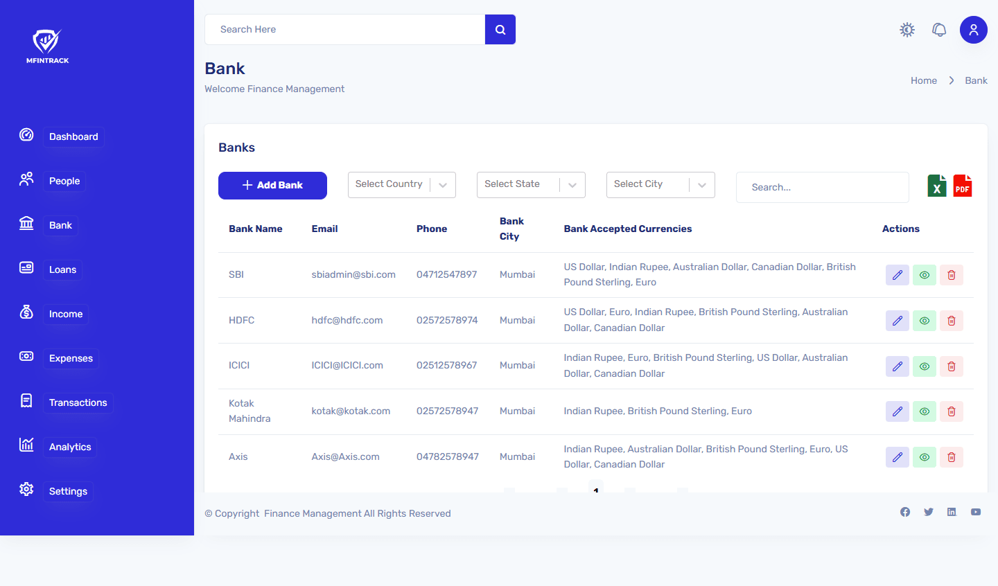Navigate to the Income section
This screenshot has width=998, height=586.
pyautogui.click(x=65, y=314)
